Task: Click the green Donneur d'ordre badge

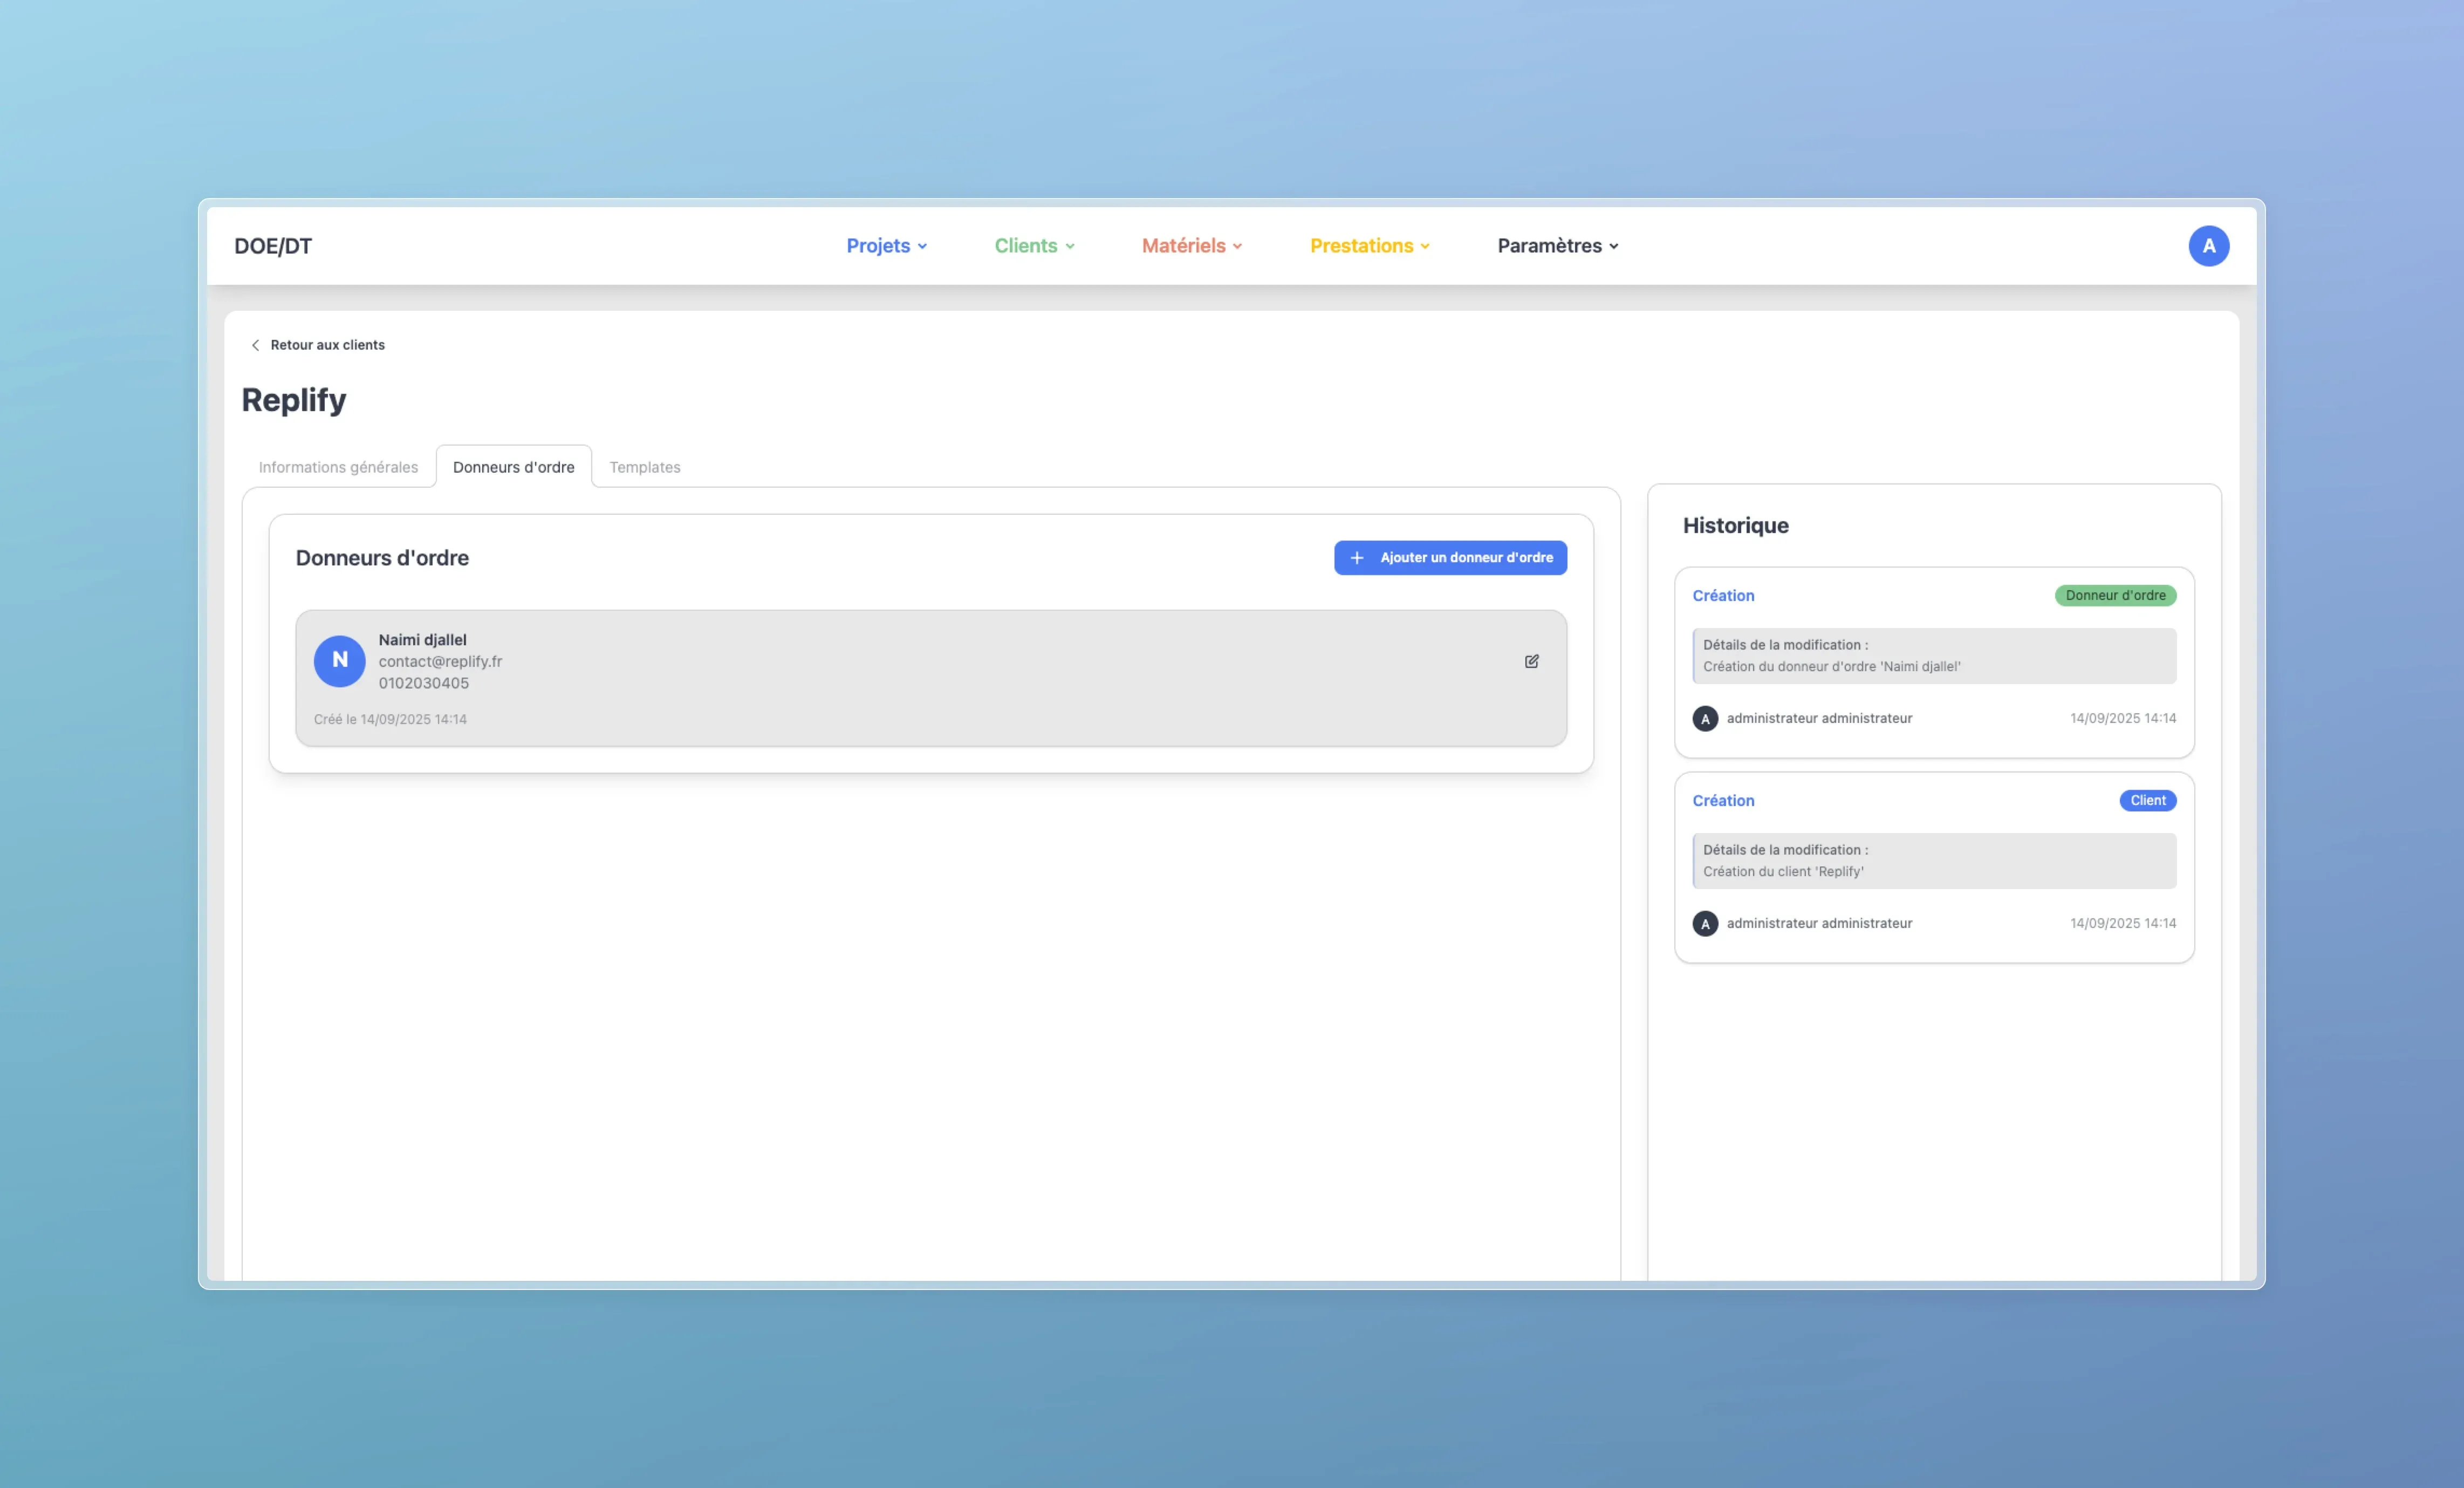Action: pos(2115,596)
